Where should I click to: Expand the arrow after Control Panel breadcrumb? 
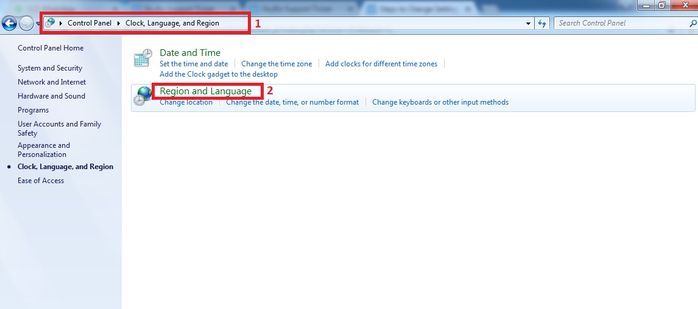[x=119, y=23]
